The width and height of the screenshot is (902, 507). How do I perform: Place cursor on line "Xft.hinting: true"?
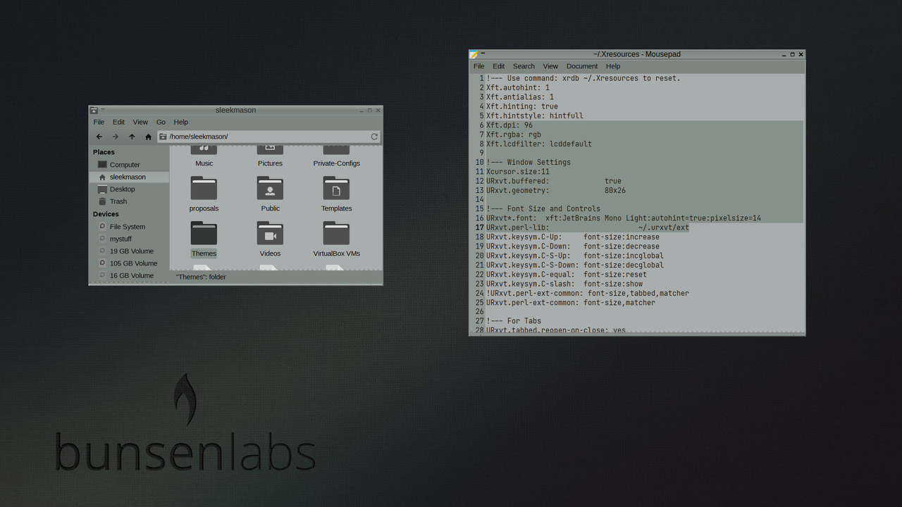pyautogui.click(x=522, y=106)
